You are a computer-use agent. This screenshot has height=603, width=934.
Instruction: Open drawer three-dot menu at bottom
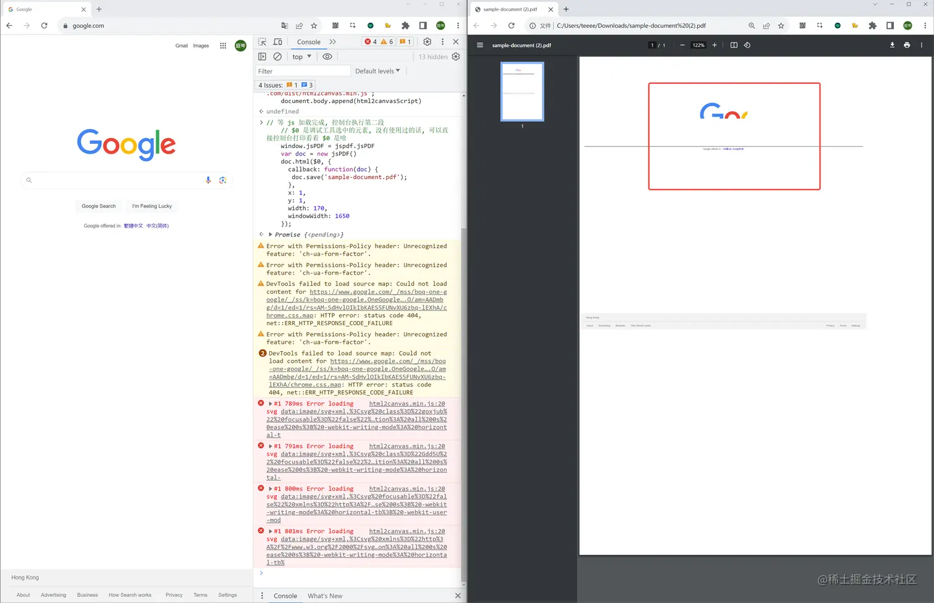pos(262,596)
